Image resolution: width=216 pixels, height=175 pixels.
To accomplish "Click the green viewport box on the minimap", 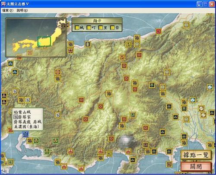I will tap(44, 41).
